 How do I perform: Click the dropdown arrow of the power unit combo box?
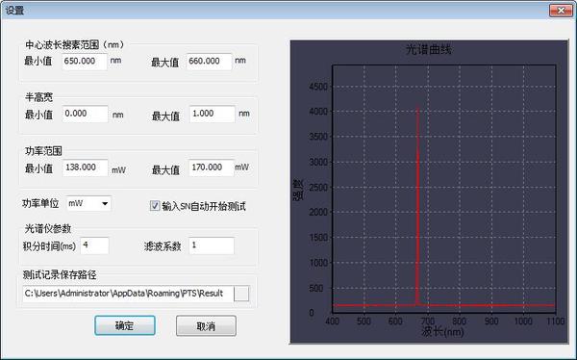[105, 203]
